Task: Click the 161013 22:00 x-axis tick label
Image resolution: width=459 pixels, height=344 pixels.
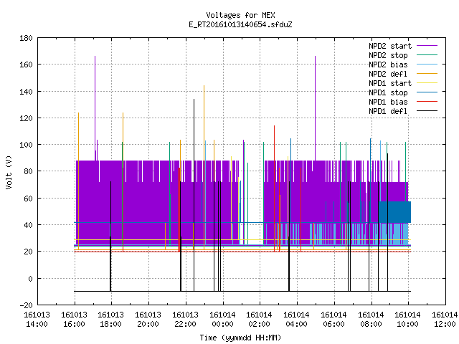Action: pos(186,320)
